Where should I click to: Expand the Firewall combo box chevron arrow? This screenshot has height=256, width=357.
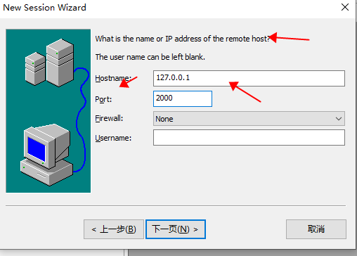[x=339, y=119]
